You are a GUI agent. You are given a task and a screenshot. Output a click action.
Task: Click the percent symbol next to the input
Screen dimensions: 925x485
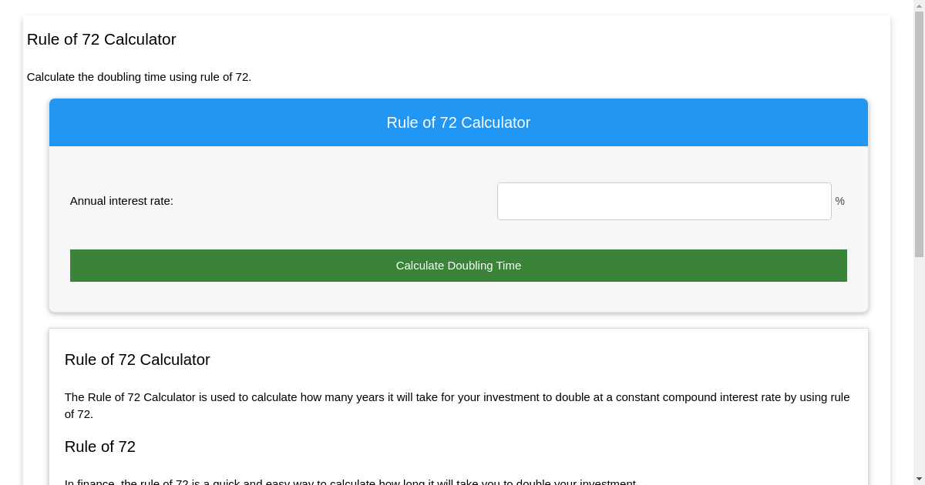pos(839,201)
